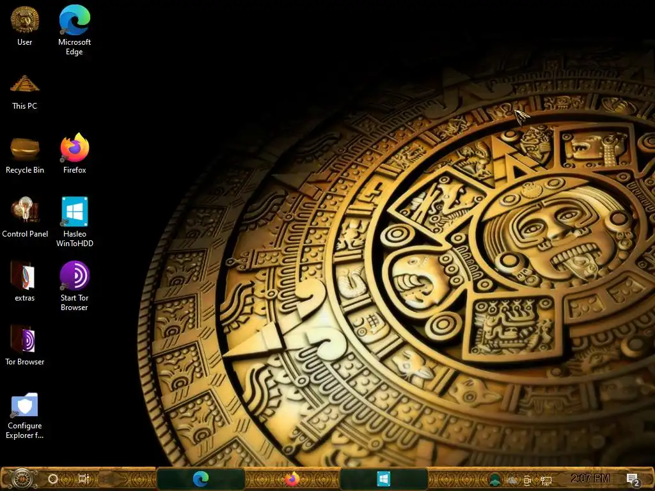
Task: Open Action Center with 2 notifications
Action: [x=633, y=480]
